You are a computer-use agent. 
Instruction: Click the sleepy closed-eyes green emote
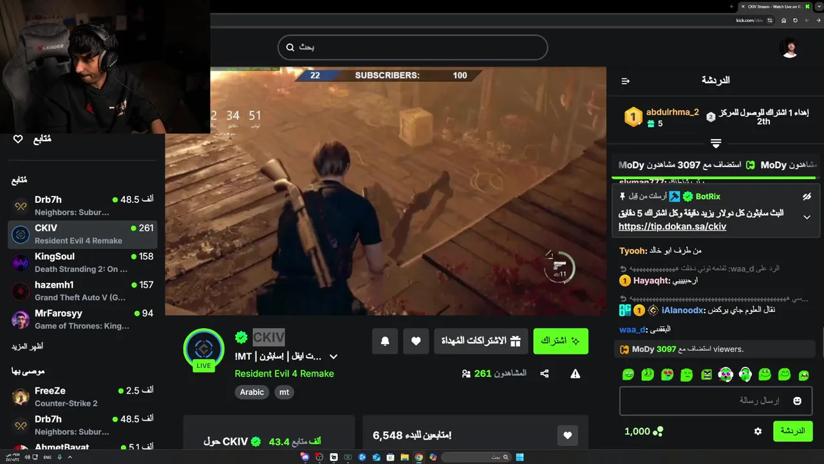(x=686, y=374)
